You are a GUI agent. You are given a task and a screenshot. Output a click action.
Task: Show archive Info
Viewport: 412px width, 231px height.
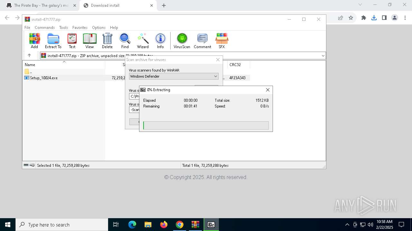tap(160, 41)
